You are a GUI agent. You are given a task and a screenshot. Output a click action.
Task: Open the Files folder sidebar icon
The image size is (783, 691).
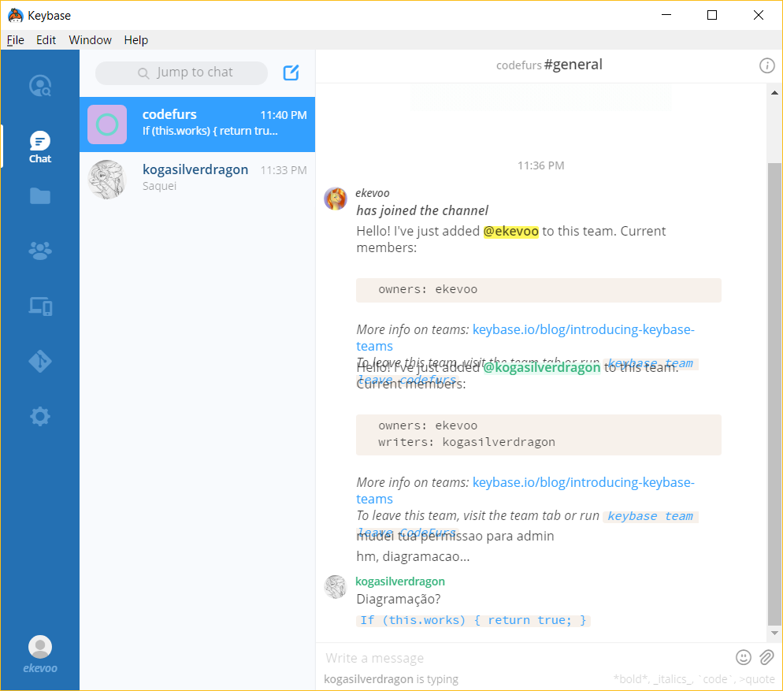40,196
